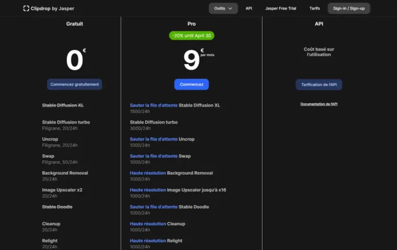Image resolution: width=397 pixels, height=250 pixels.
Task: Click the 0 € price
Action: click(x=75, y=60)
